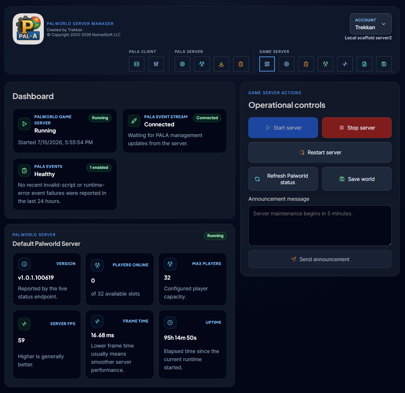Click people icon on Players Online card
The height and width of the screenshot is (393, 405).
point(97,265)
